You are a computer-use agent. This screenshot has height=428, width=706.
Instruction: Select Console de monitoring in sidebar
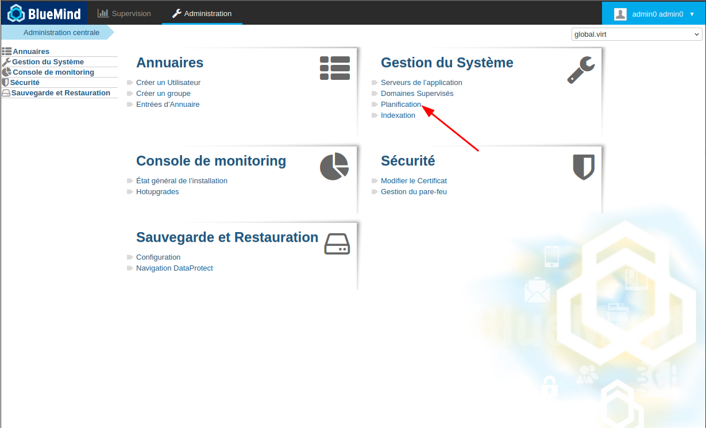pos(53,72)
